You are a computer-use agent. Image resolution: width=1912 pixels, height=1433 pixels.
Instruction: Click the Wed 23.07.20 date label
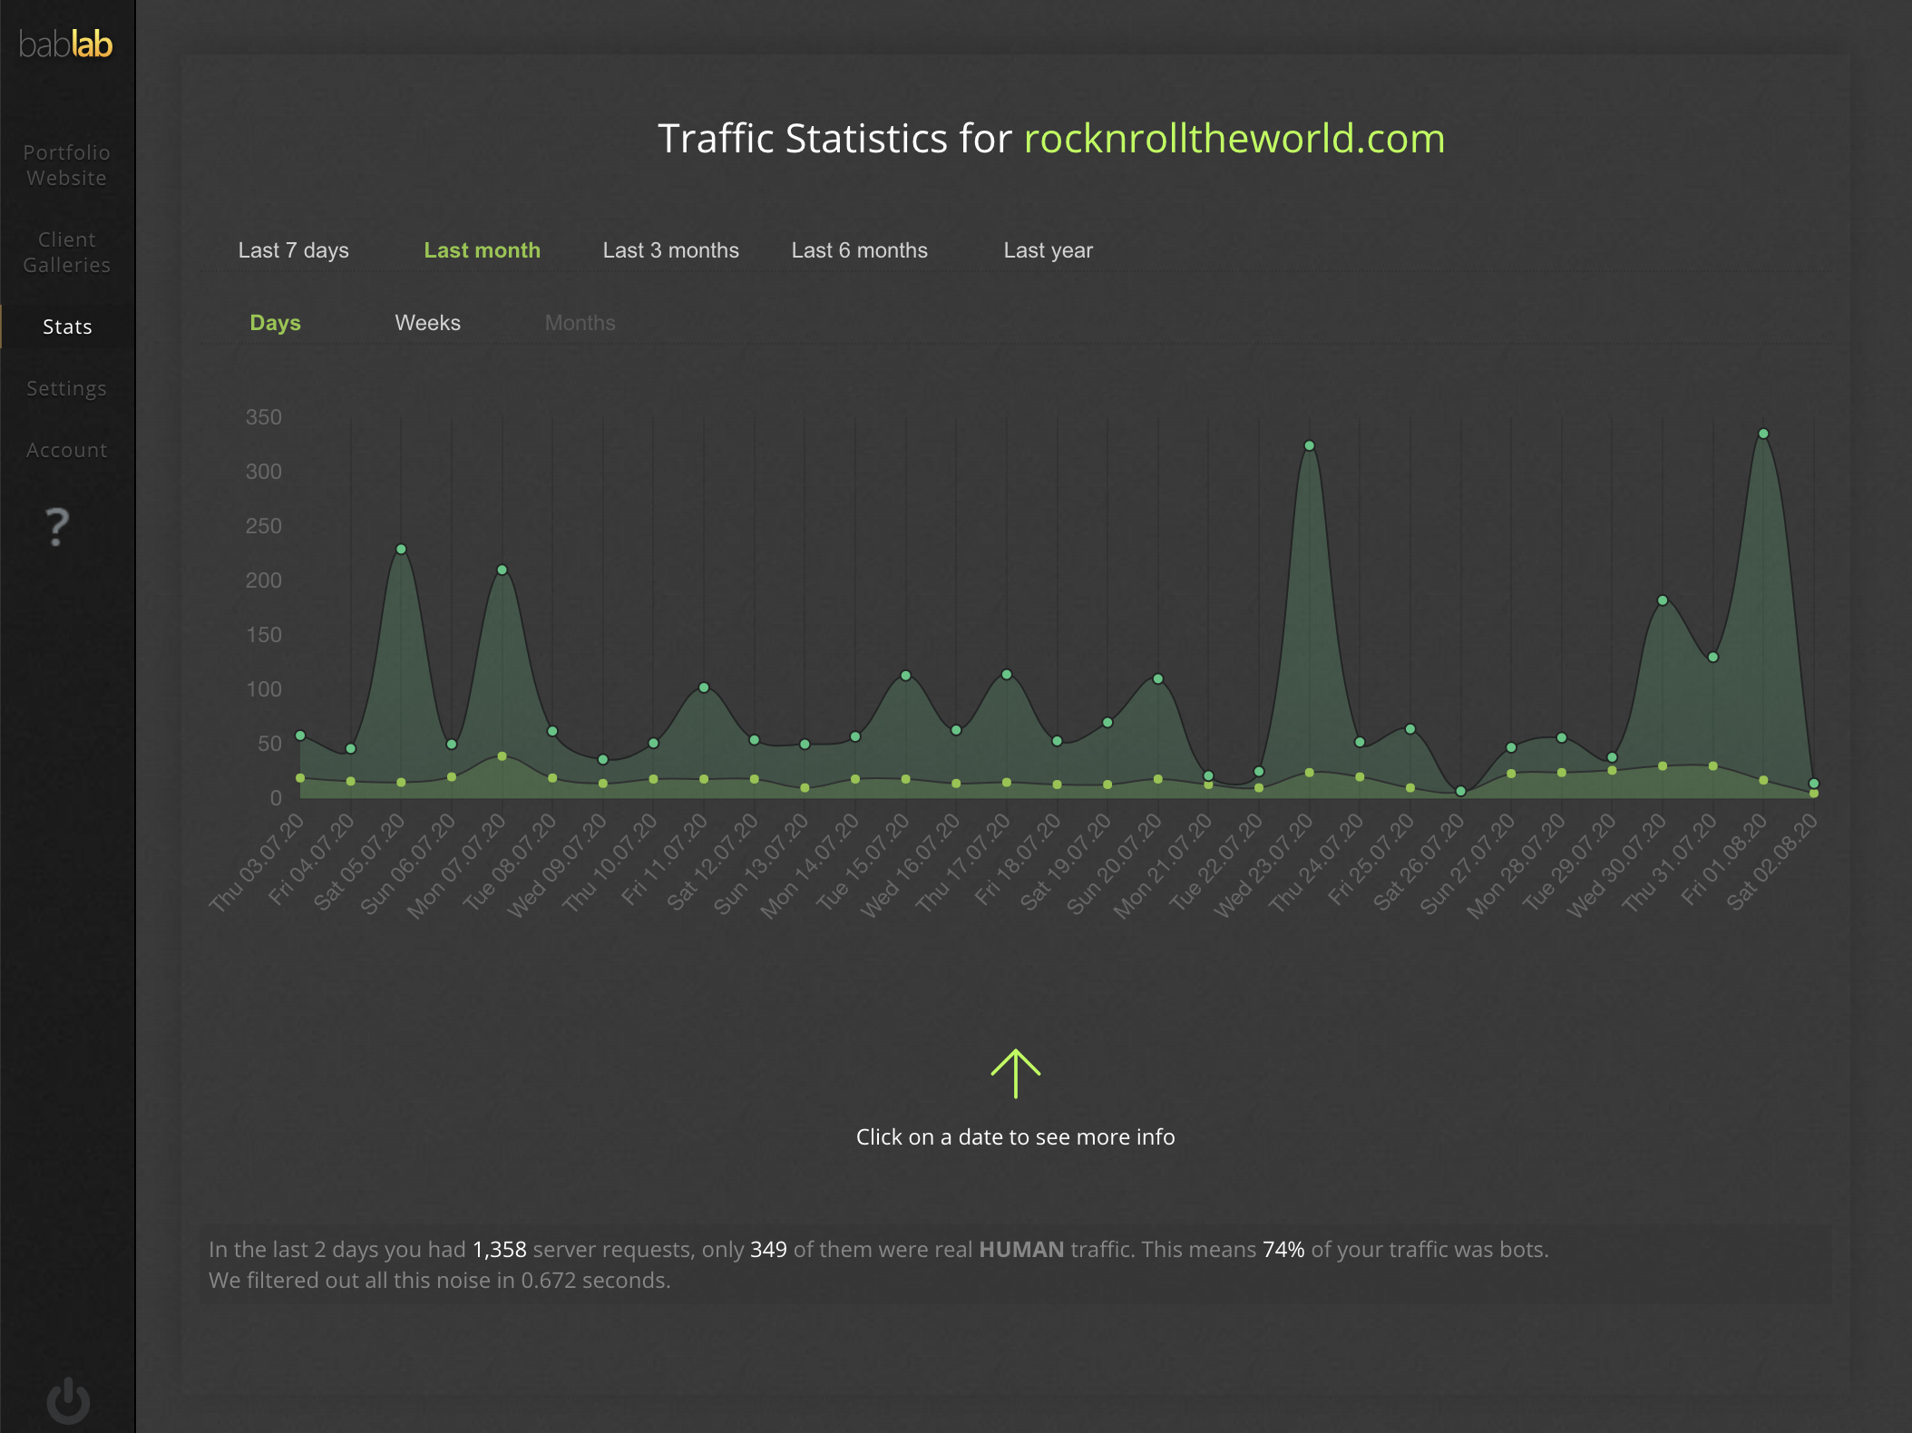1263,866
